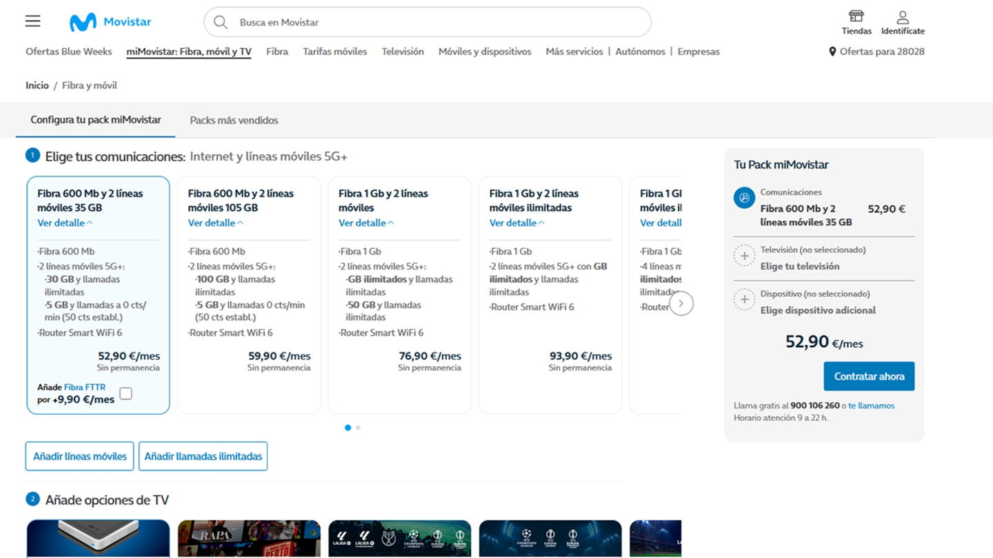The width and height of the screenshot is (993, 558).
Task: Collapse Ver detalle on Fibra 600 Mb 35 GB
Action: 65,223
